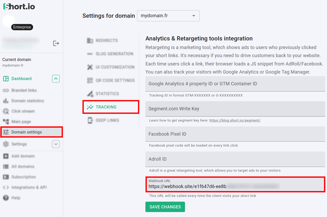Click the Add domain plus icon

click(x=6, y=156)
